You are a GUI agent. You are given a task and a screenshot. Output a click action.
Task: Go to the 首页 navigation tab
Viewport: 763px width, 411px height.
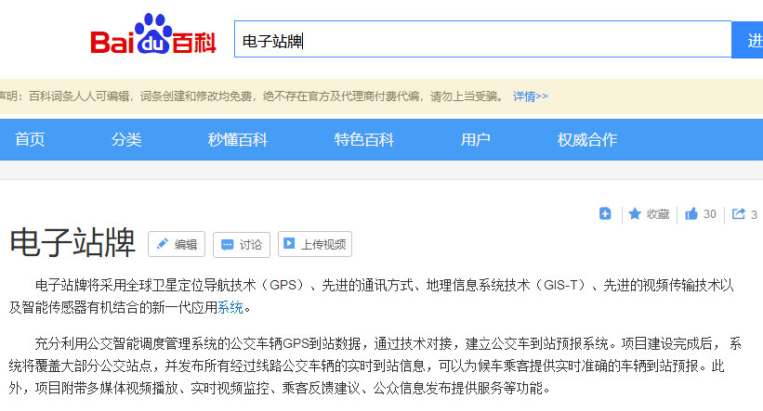(x=30, y=140)
